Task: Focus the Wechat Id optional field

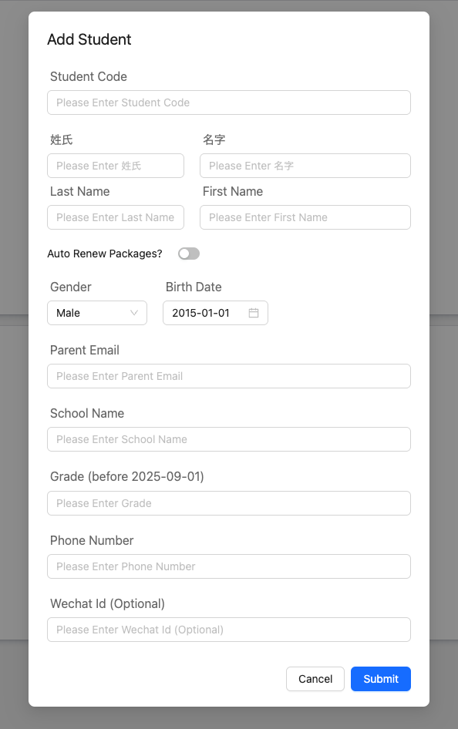Action: tap(229, 630)
